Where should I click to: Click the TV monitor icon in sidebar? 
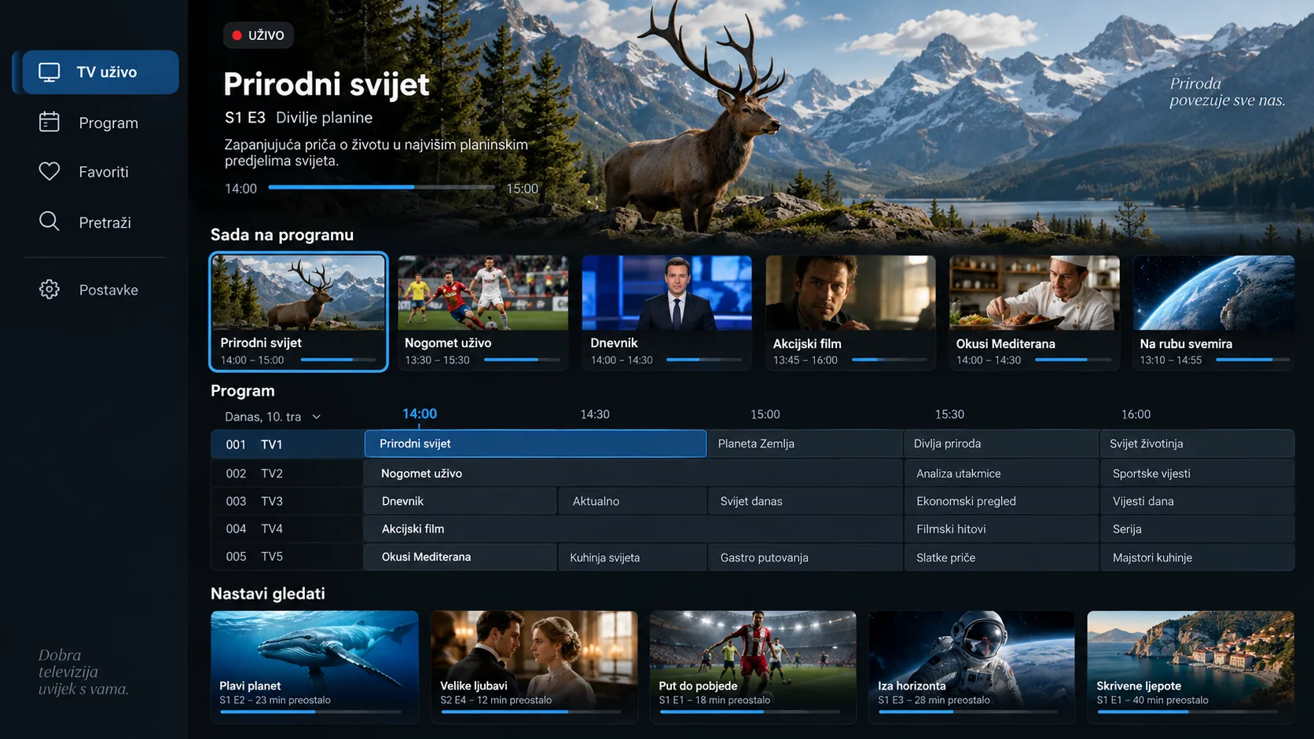(50, 72)
